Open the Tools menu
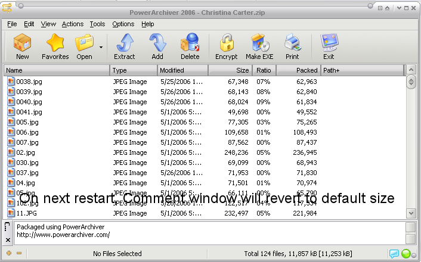The height and width of the screenshot is (262, 421). coord(97,24)
